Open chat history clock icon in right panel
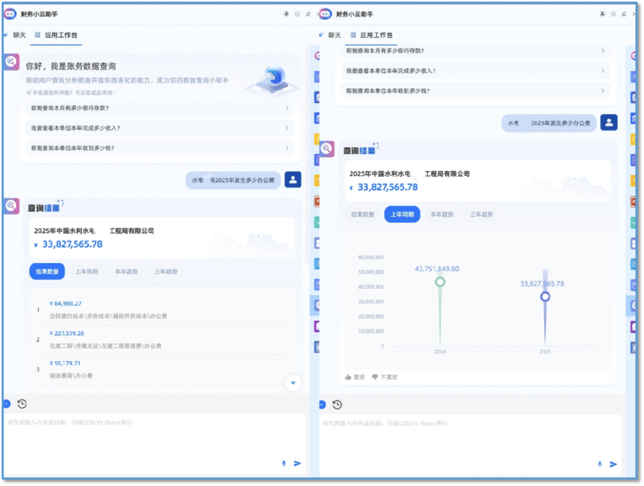The image size is (644, 486). pyautogui.click(x=337, y=405)
